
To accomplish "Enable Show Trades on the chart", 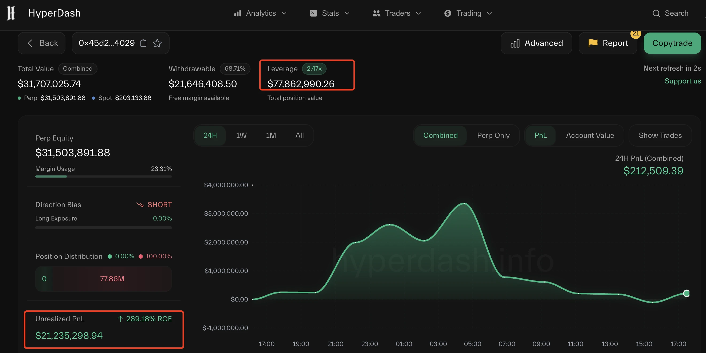I will [660, 135].
